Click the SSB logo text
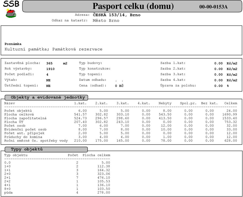 tap(11, 4)
